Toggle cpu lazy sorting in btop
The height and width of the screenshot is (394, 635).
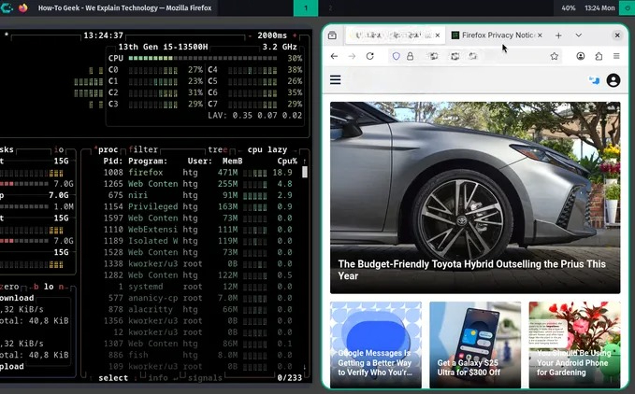267,149
